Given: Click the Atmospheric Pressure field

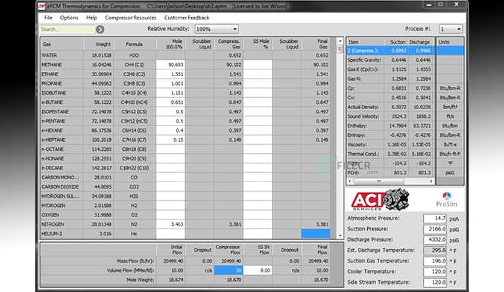Looking at the screenshot, I should (x=435, y=218).
